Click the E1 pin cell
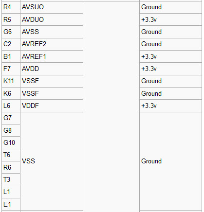 (11, 204)
